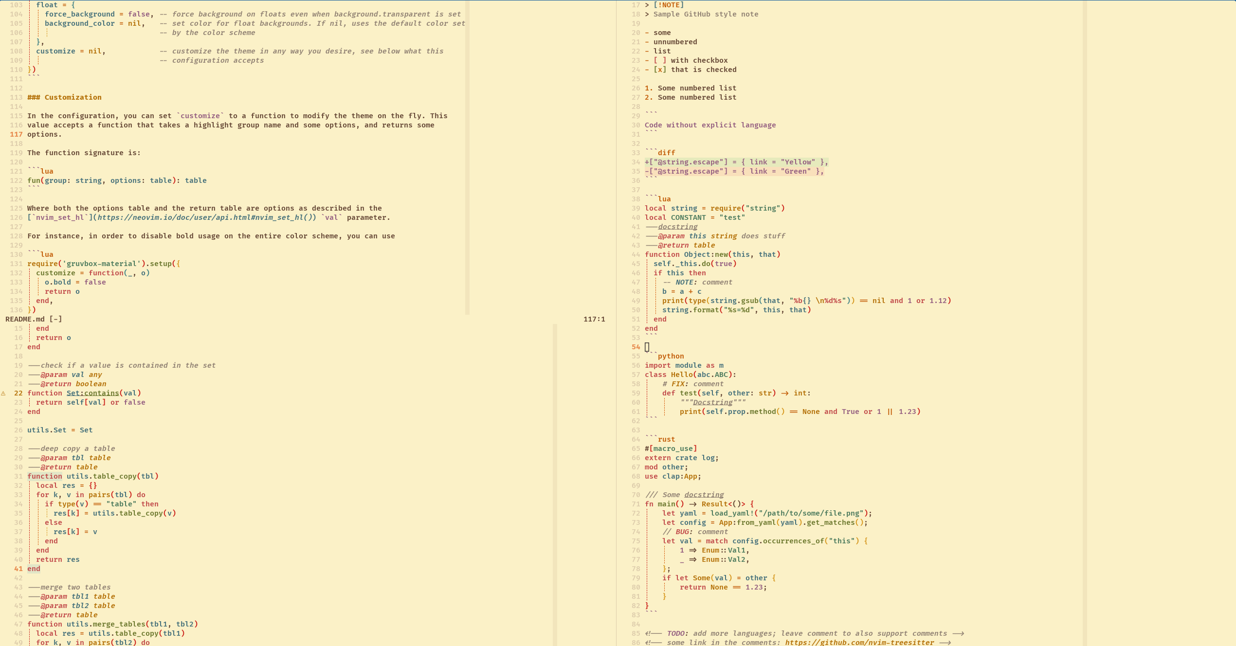Click the checked '[x]' box 'that is checked'

(660, 70)
